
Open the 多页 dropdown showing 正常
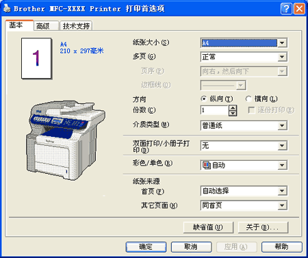coord(244,57)
